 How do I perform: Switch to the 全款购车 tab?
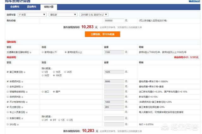click(x=15, y=7)
